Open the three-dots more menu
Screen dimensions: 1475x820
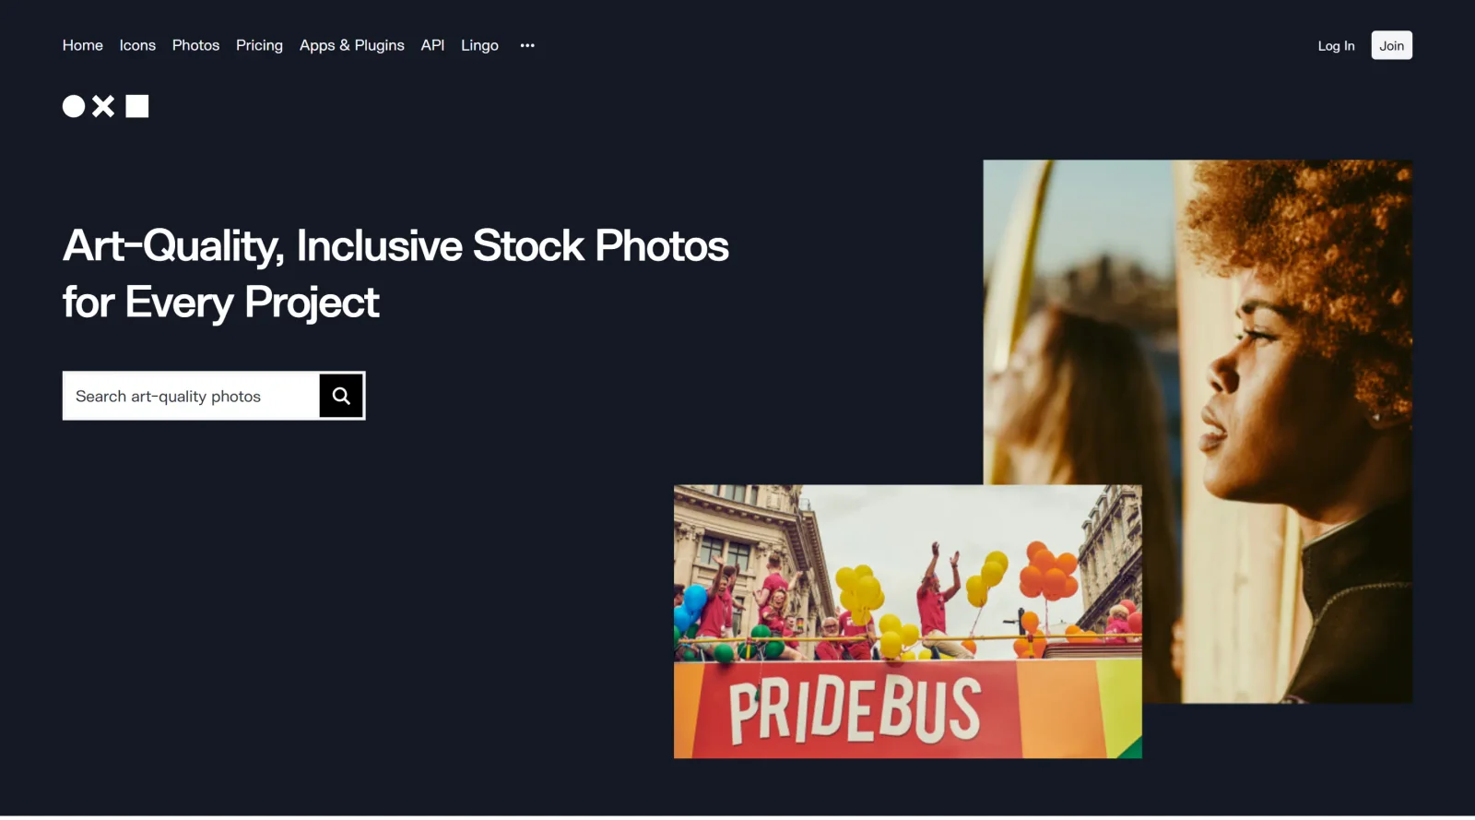527,45
